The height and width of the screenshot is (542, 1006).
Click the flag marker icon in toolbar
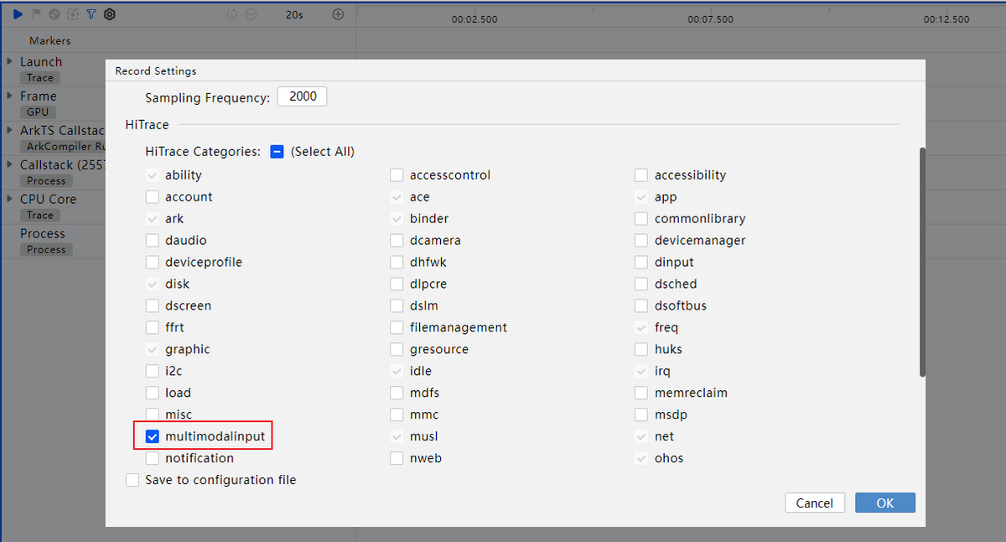coord(36,14)
